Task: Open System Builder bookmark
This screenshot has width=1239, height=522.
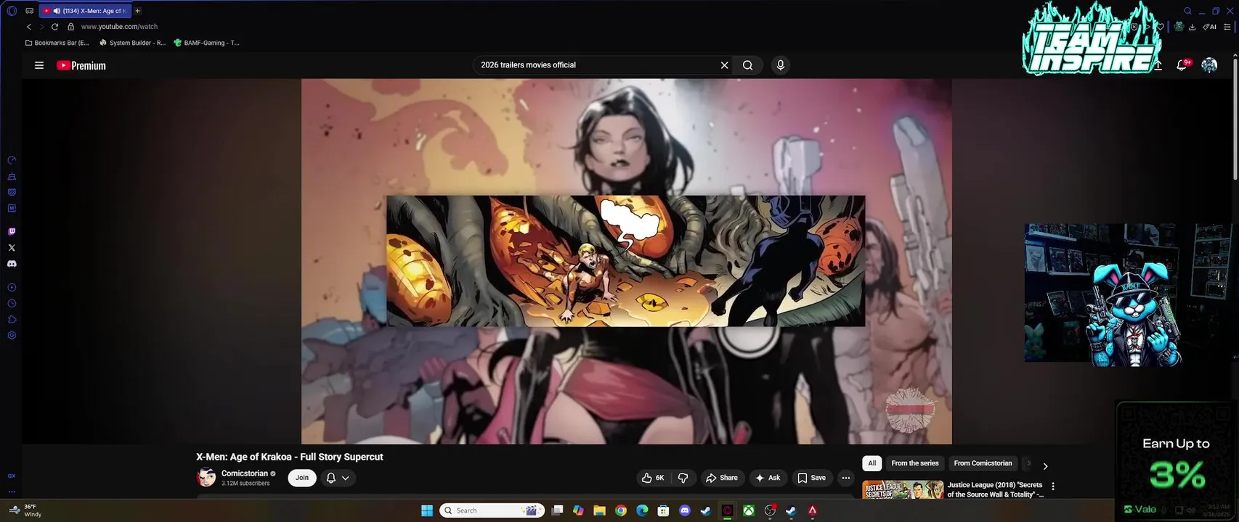Action: pyautogui.click(x=132, y=43)
